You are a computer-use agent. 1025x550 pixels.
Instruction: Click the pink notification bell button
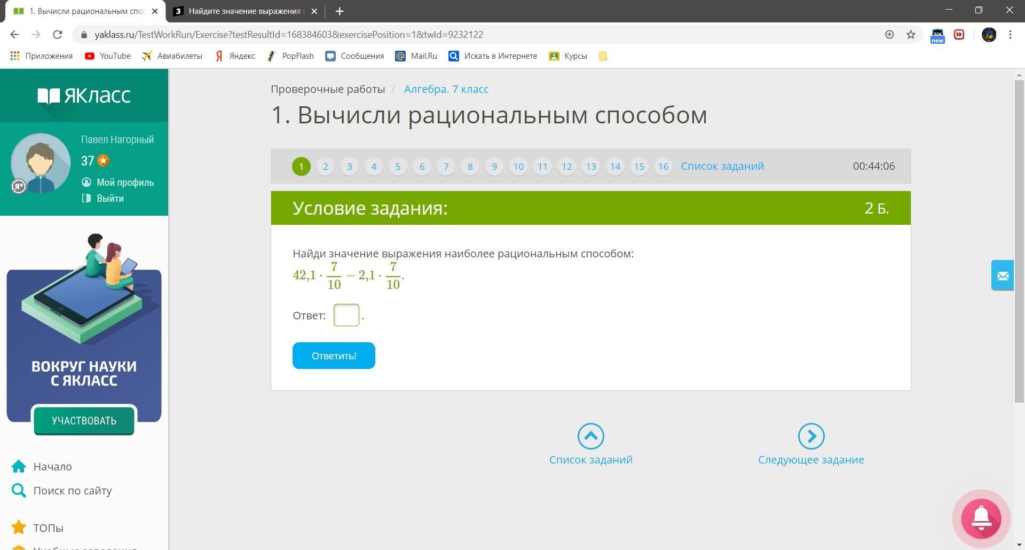coord(981,518)
